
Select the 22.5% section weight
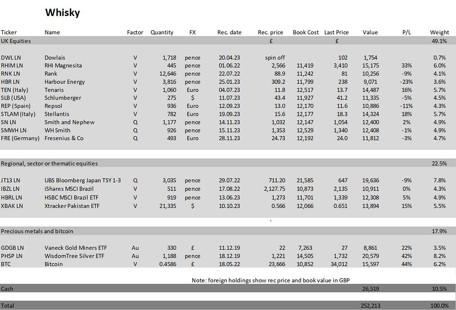439,163
